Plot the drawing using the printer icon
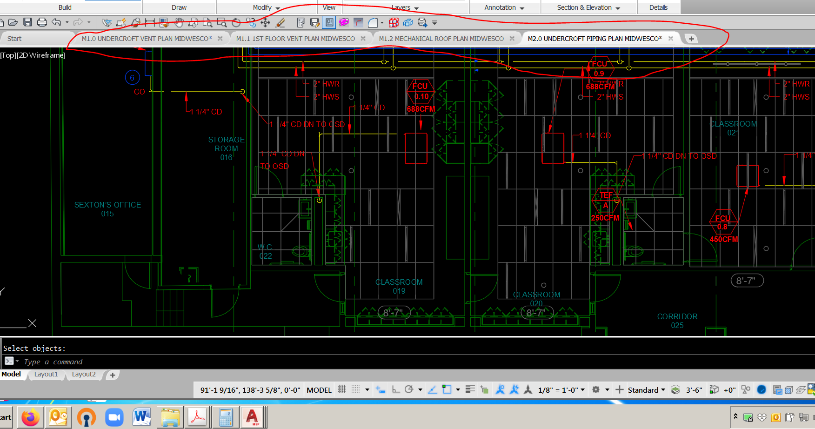The height and width of the screenshot is (429, 815). [41, 22]
